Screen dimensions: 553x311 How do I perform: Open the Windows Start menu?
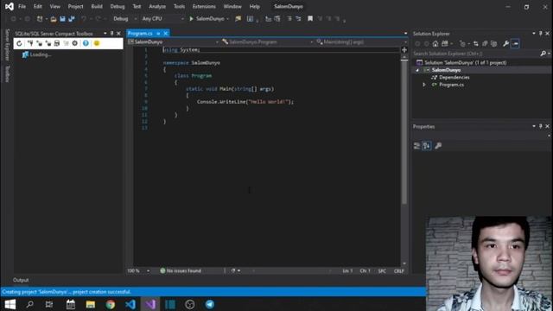10,304
